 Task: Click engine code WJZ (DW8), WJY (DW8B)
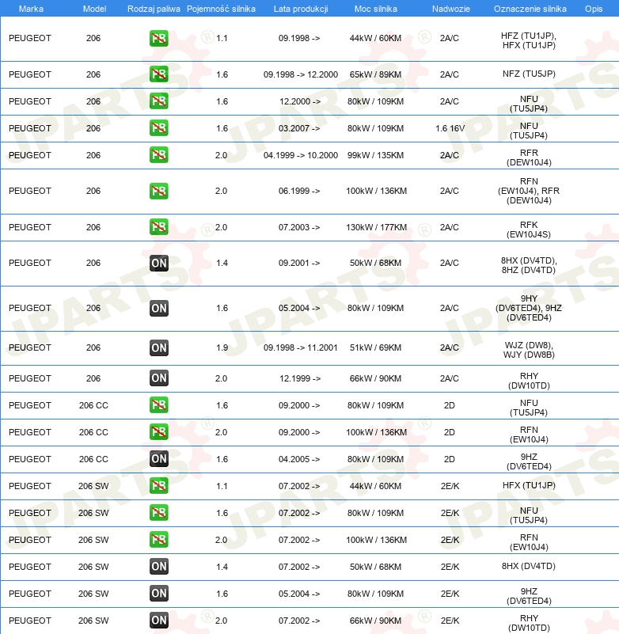529,350
